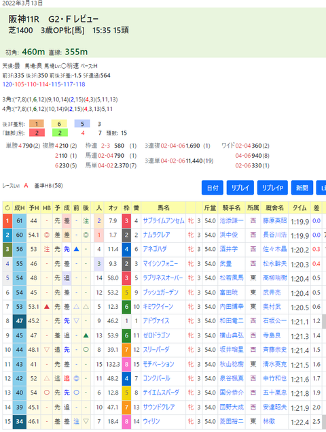Click the 3連単 payout 11,440

[195, 161]
